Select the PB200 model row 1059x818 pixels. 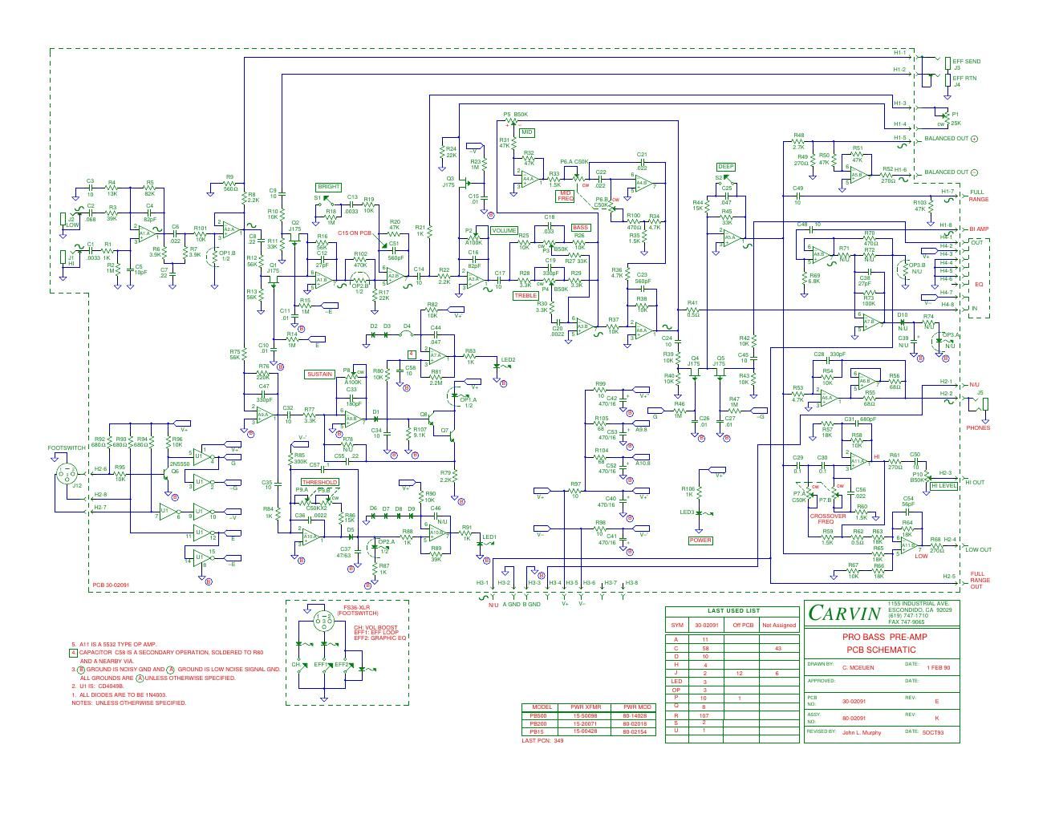(x=589, y=723)
